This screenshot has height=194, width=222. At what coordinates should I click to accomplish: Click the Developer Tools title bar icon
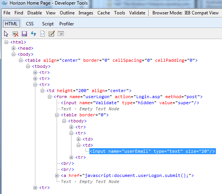click(x=5, y=3)
